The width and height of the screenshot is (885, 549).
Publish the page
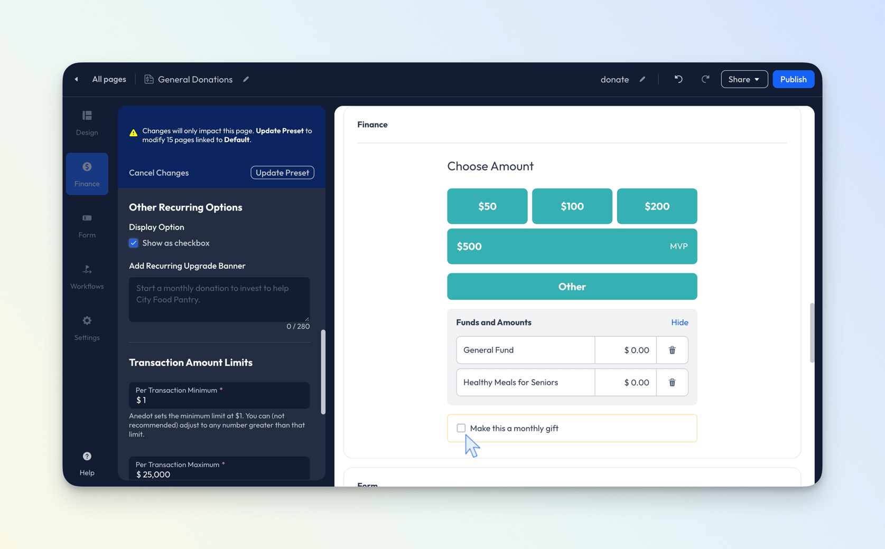pos(793,79)
